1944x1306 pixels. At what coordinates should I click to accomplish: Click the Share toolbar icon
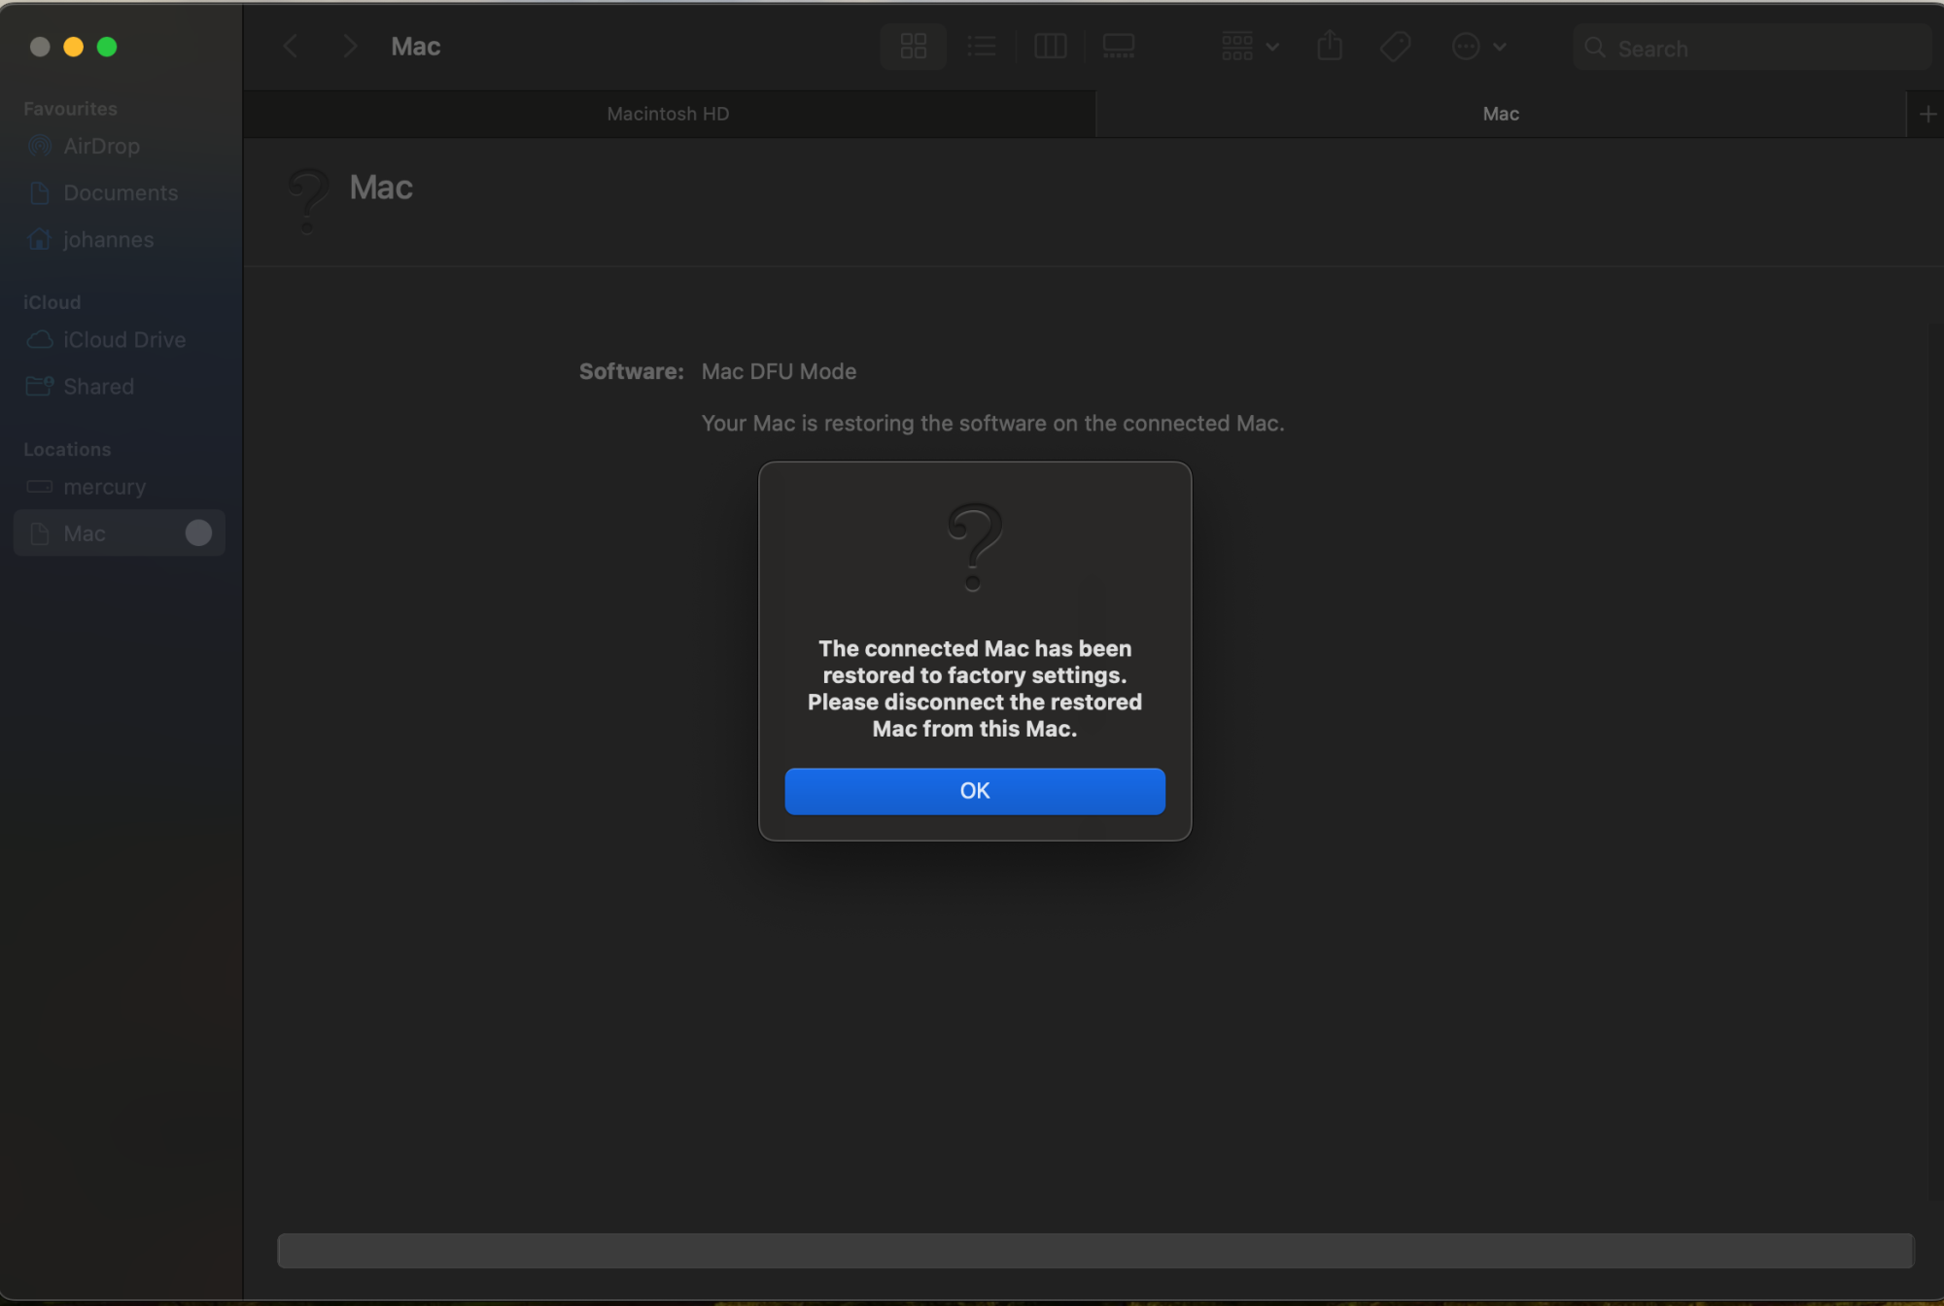[x=1329, y=46]
